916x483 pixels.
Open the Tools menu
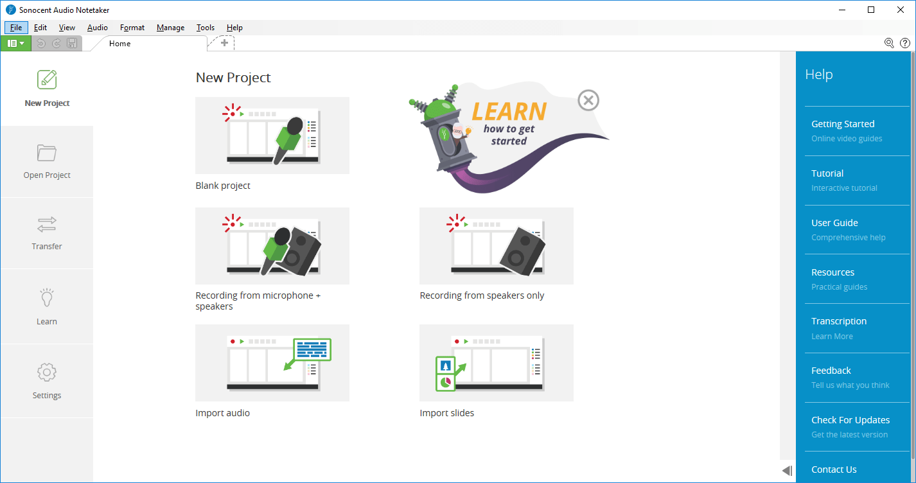205,28
